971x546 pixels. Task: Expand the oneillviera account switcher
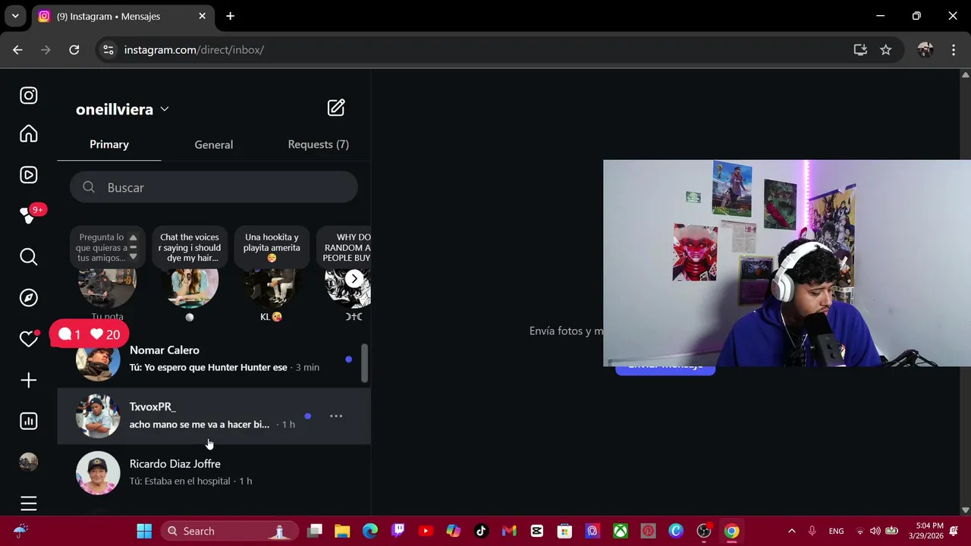tap(122, 109)
